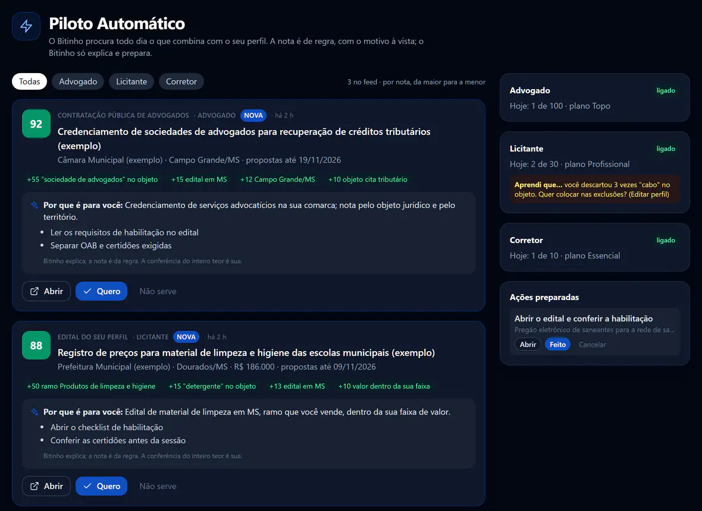Click the +15 "detergente" no objeto tag
The height and width of the screenshot is (511, 702).
pos(212,386)
